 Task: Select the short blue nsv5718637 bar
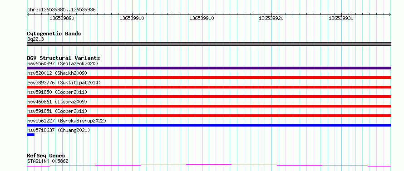coord(31,135)
